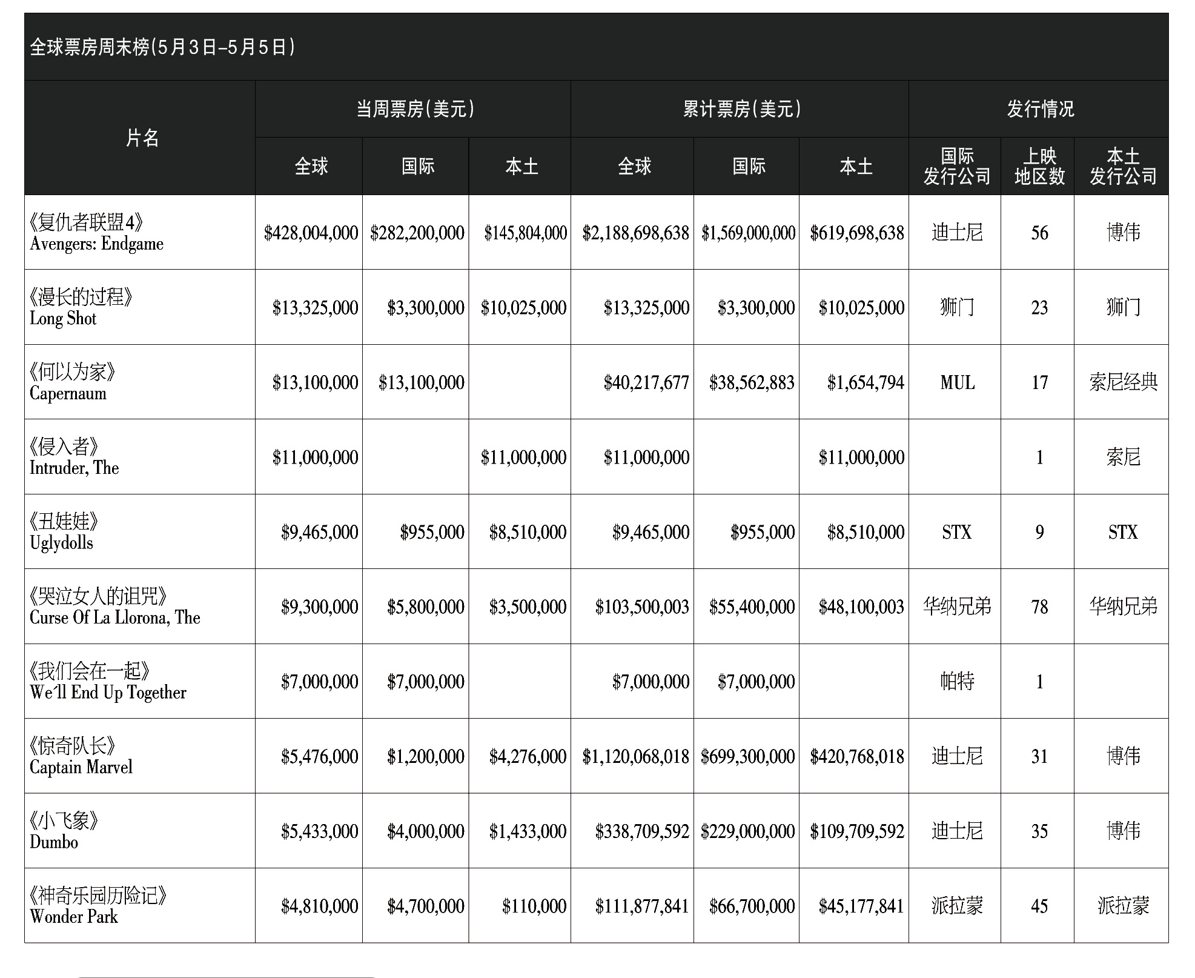Viewport: 1195px width, 978px height.
Task: Click the Long Shot film title
Action: 63,318
